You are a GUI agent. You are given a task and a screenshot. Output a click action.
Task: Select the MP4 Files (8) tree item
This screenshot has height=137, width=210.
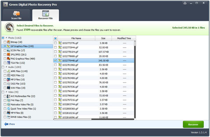click(17, 113)
